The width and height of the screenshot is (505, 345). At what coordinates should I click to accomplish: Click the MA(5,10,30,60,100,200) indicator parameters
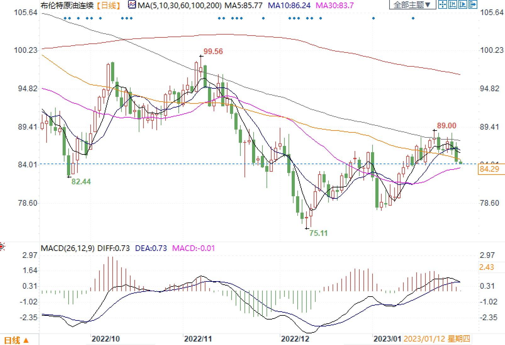coord(179,5)
